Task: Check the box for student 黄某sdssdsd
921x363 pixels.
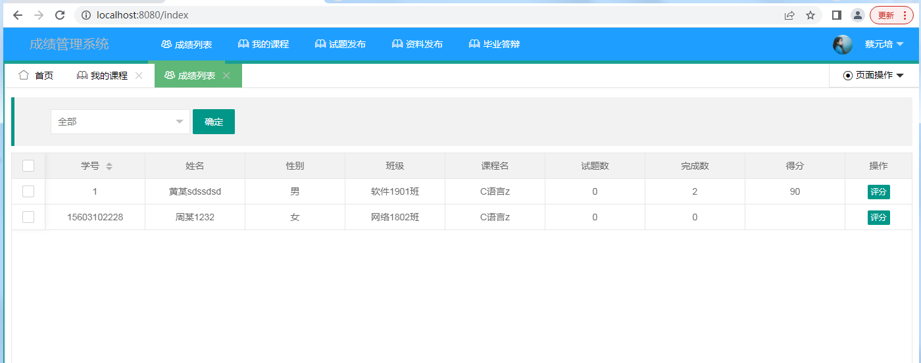Action: (x=28, y=191)
